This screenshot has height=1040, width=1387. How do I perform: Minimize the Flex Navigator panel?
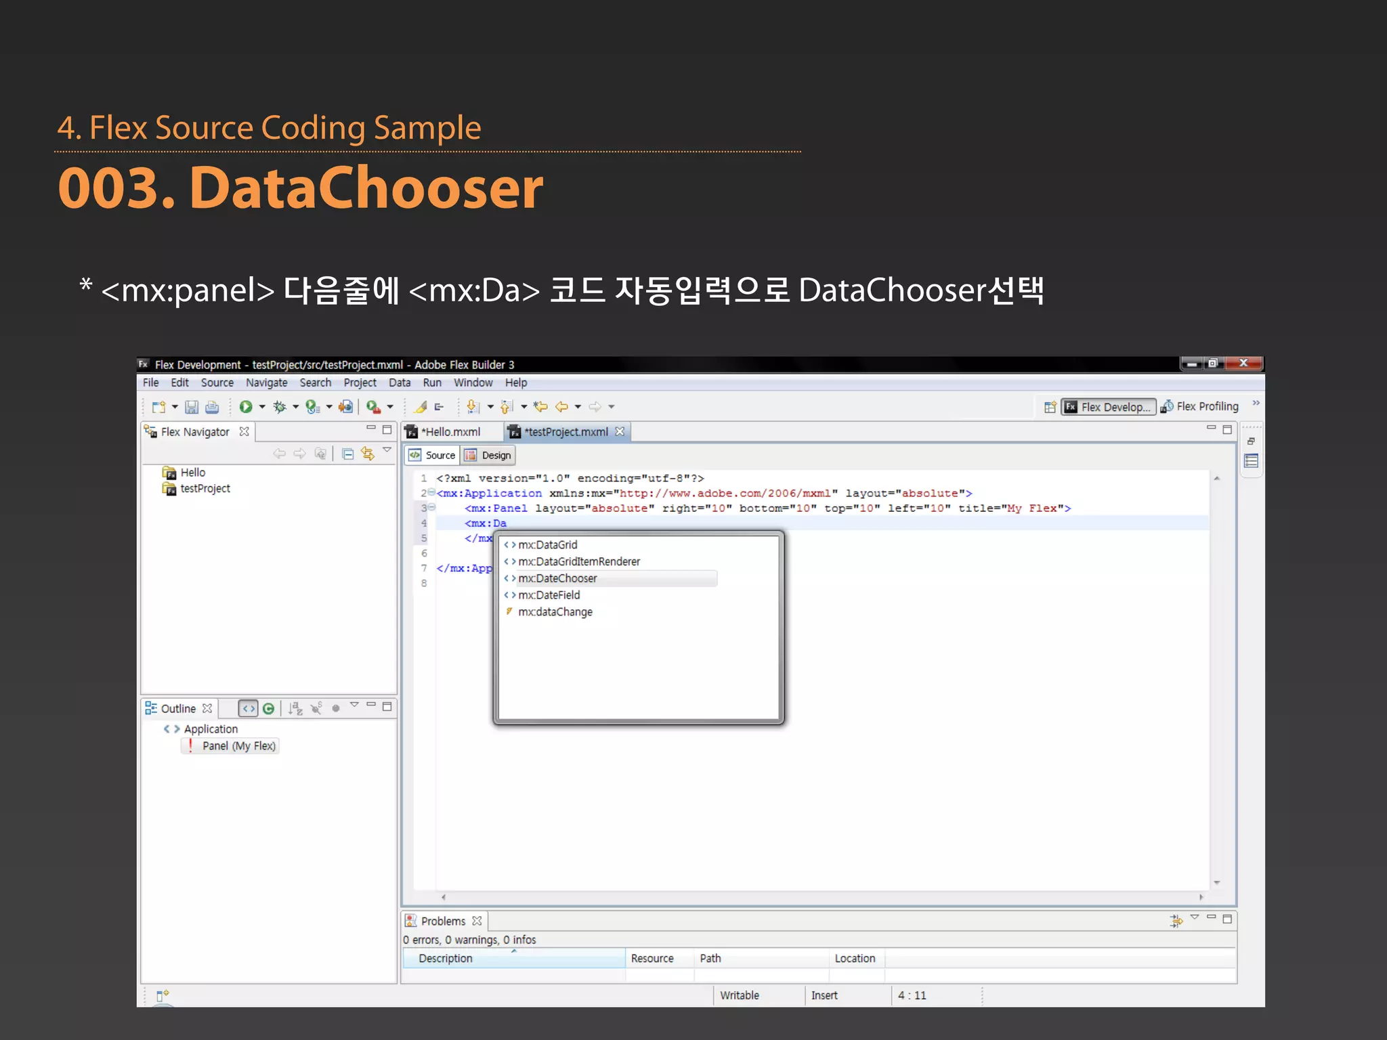coord(371,429)
